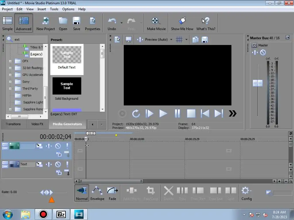The width and height of the screenshot is (294, 220).
Task: Toggle loop playback
Action: pos(136,113)
